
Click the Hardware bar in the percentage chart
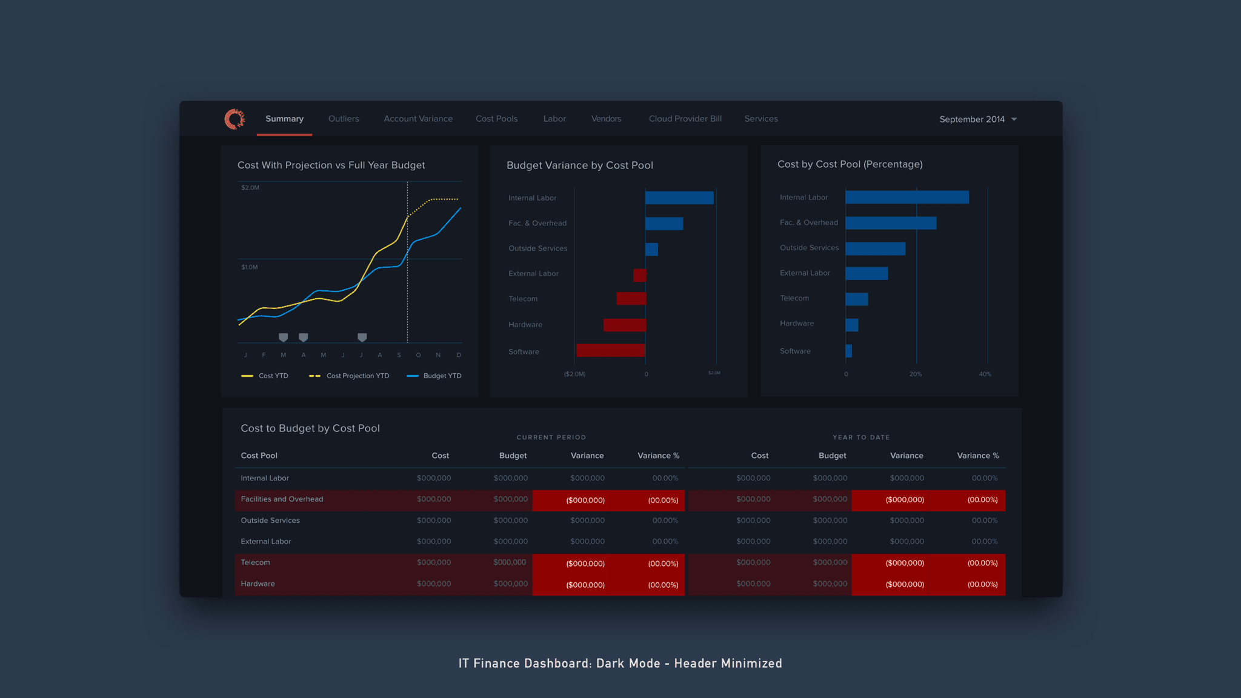click(x=851, y=325)
